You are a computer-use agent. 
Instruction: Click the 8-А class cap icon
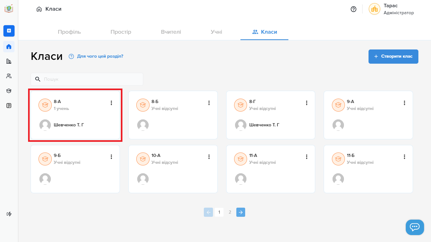45,105
